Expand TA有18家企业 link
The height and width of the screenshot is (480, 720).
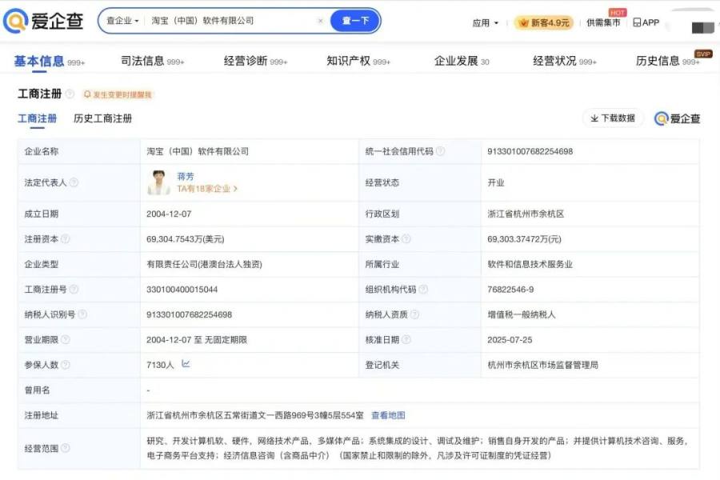point(207,189)
